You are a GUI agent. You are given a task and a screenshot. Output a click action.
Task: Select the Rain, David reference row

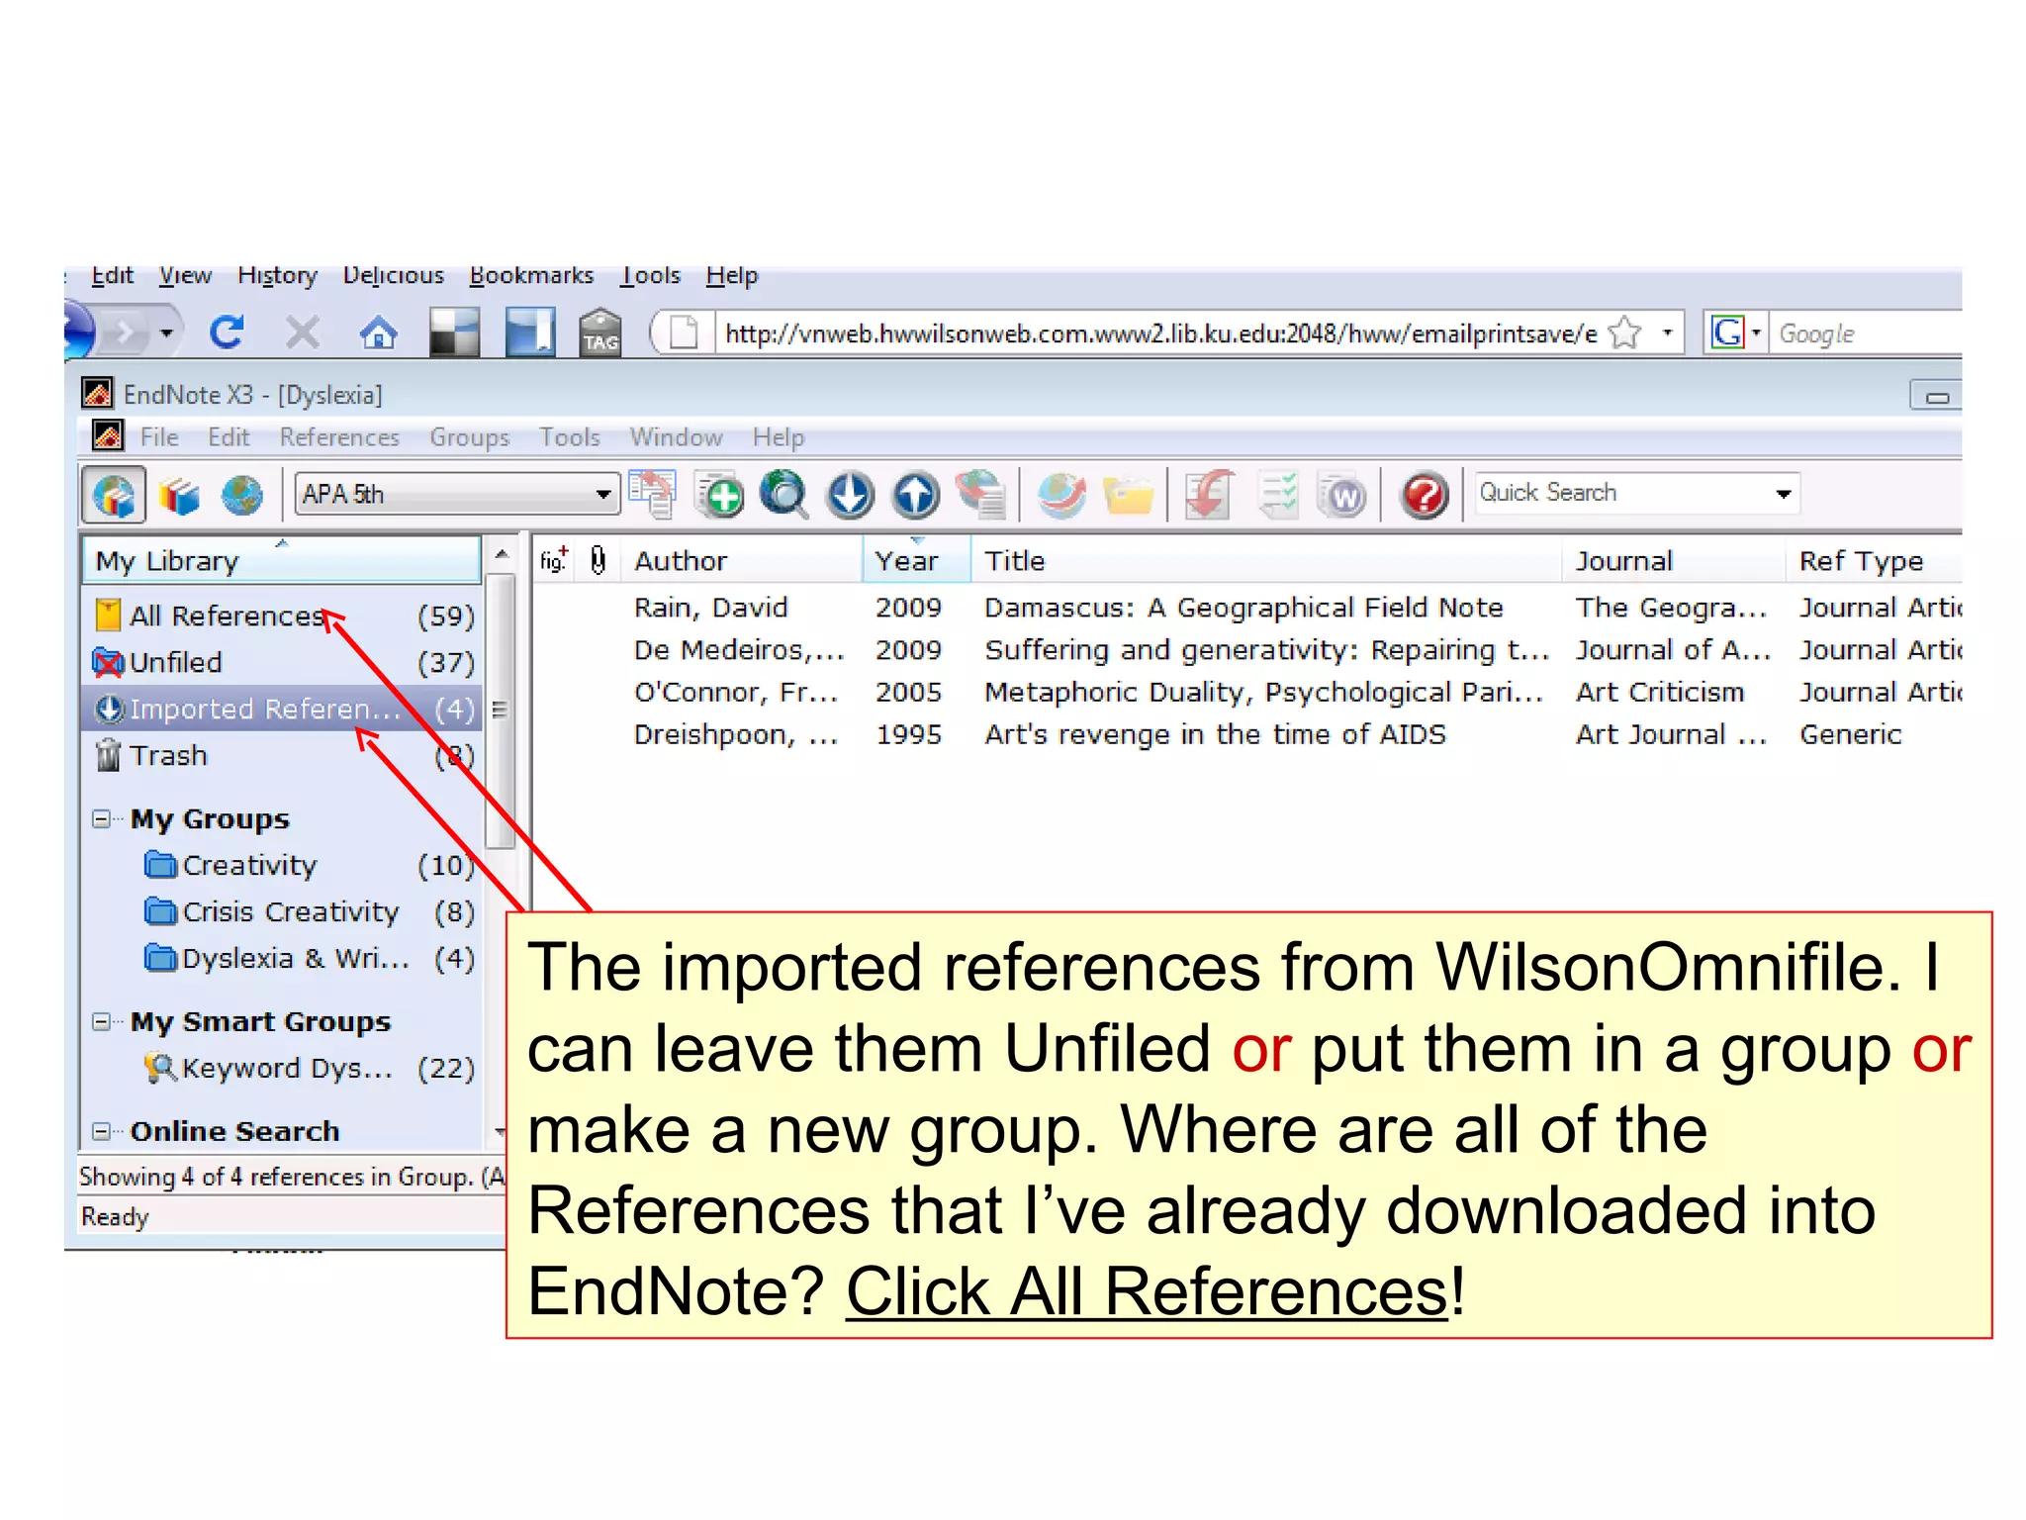(x=1247, y=607)
